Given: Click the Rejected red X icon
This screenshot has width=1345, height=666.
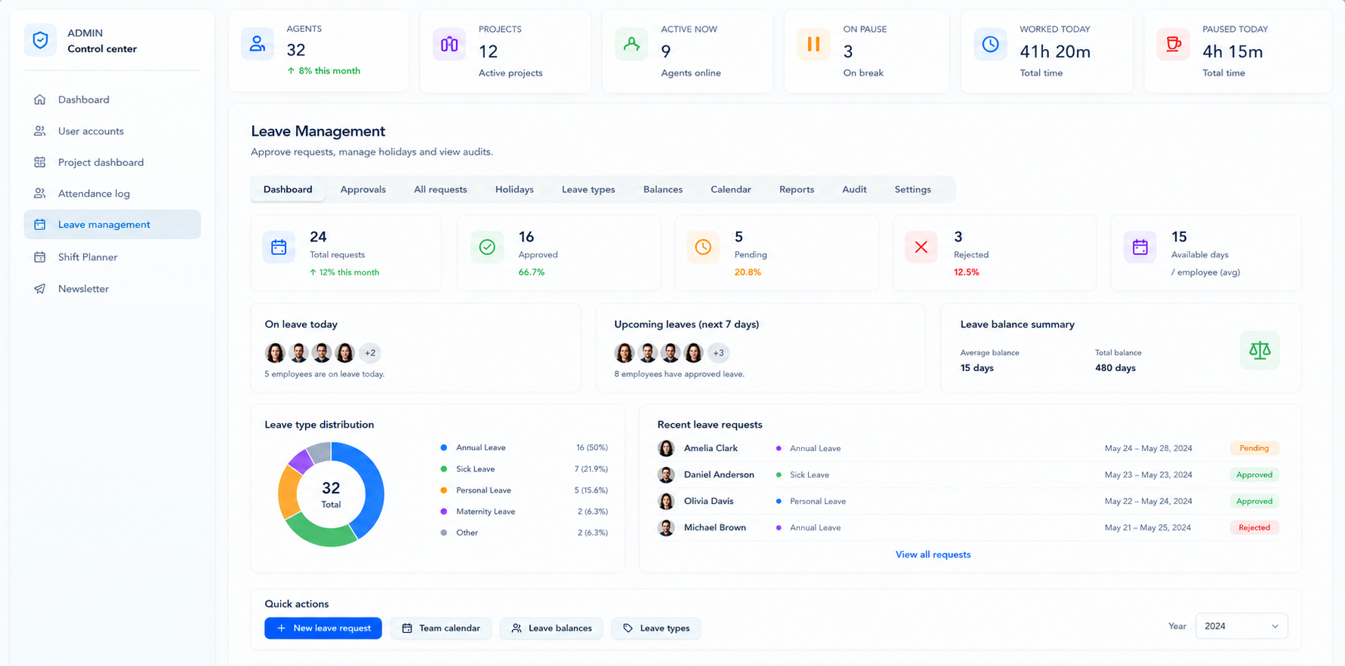Looking at the screenshot, I should [x=921, y=247].
